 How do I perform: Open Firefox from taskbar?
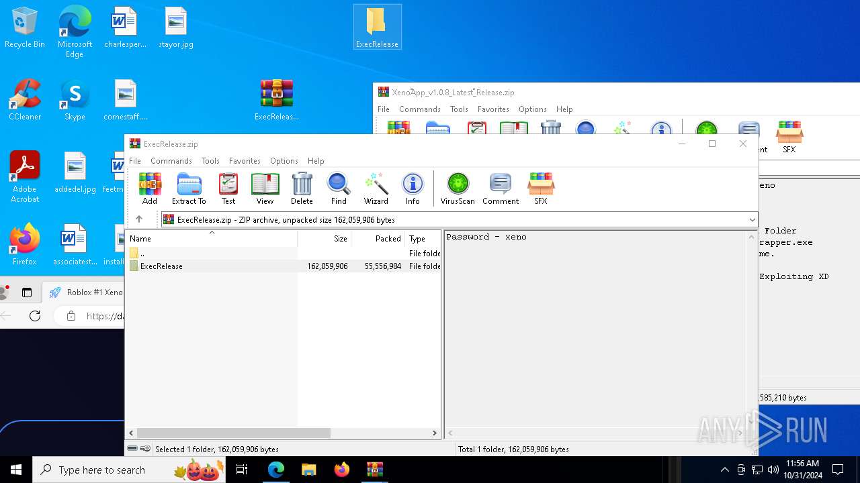pyautogui.click(x=341, y=470)
